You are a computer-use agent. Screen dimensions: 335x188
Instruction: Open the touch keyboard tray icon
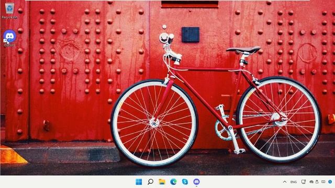coord(323,182)
